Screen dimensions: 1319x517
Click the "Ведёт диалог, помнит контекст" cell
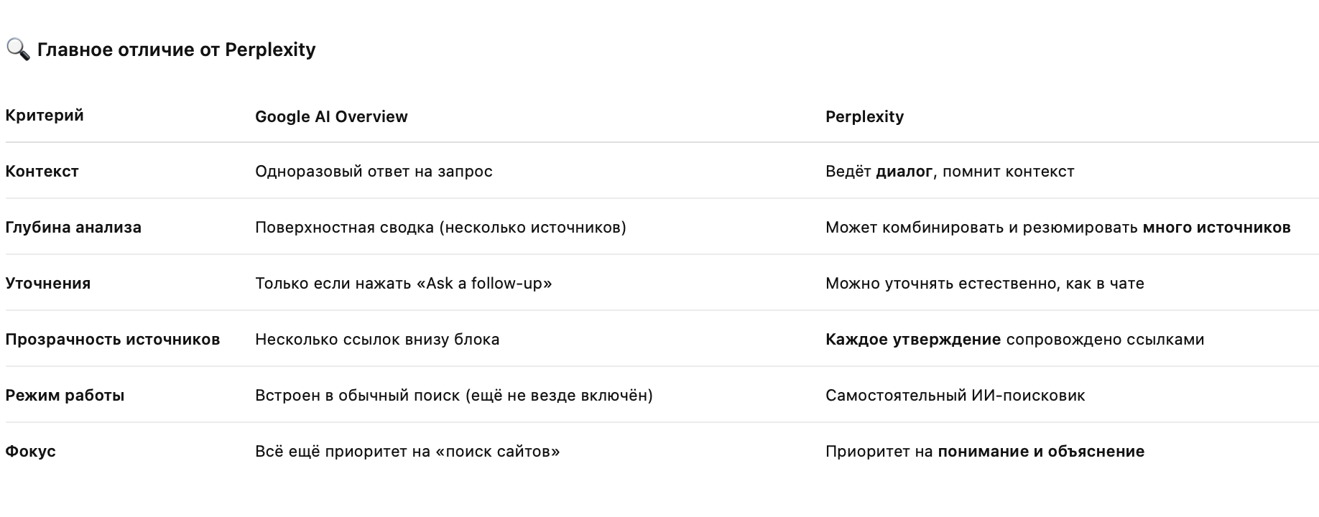tap(949, 172)
